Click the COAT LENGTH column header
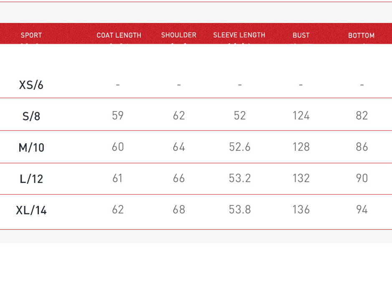Screen dimensions: 392x289 (119, 35)
